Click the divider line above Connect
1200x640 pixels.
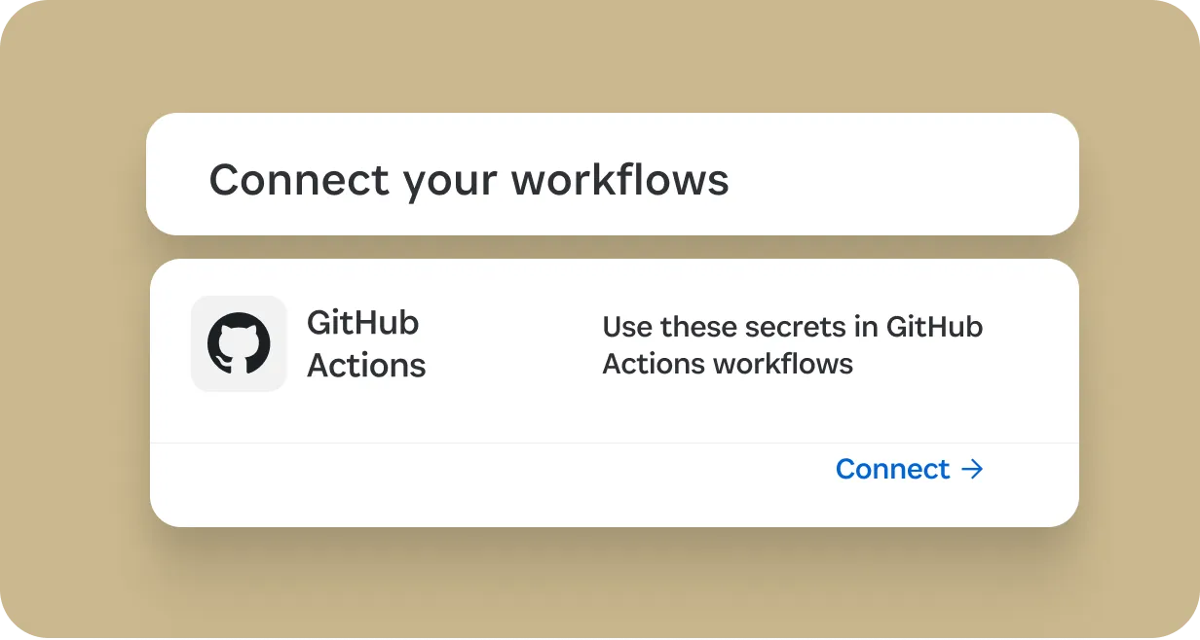(615, 443)
